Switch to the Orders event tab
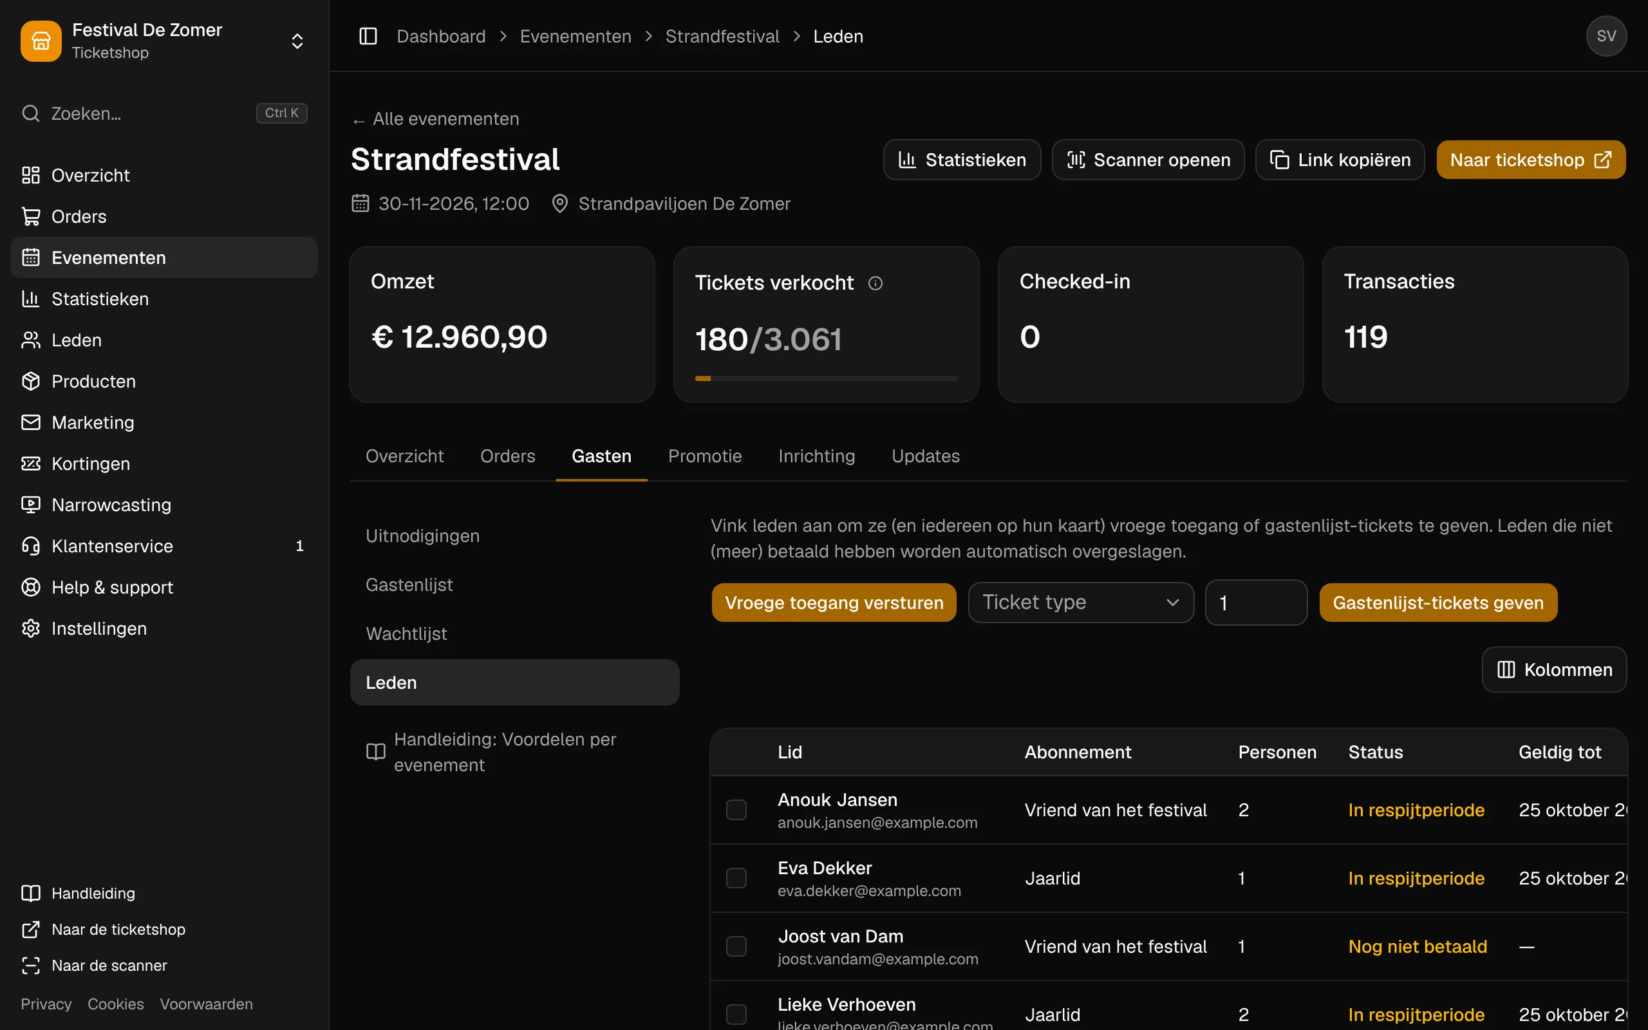The width and height of the screenshot is (1648, 1030). tap(507, 456)
